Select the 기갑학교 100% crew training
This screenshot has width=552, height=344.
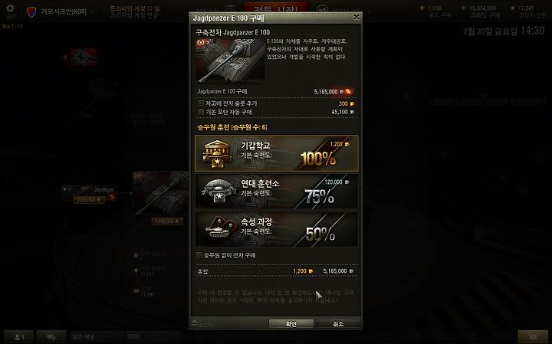pyautogui.click(x=277, y=153)
